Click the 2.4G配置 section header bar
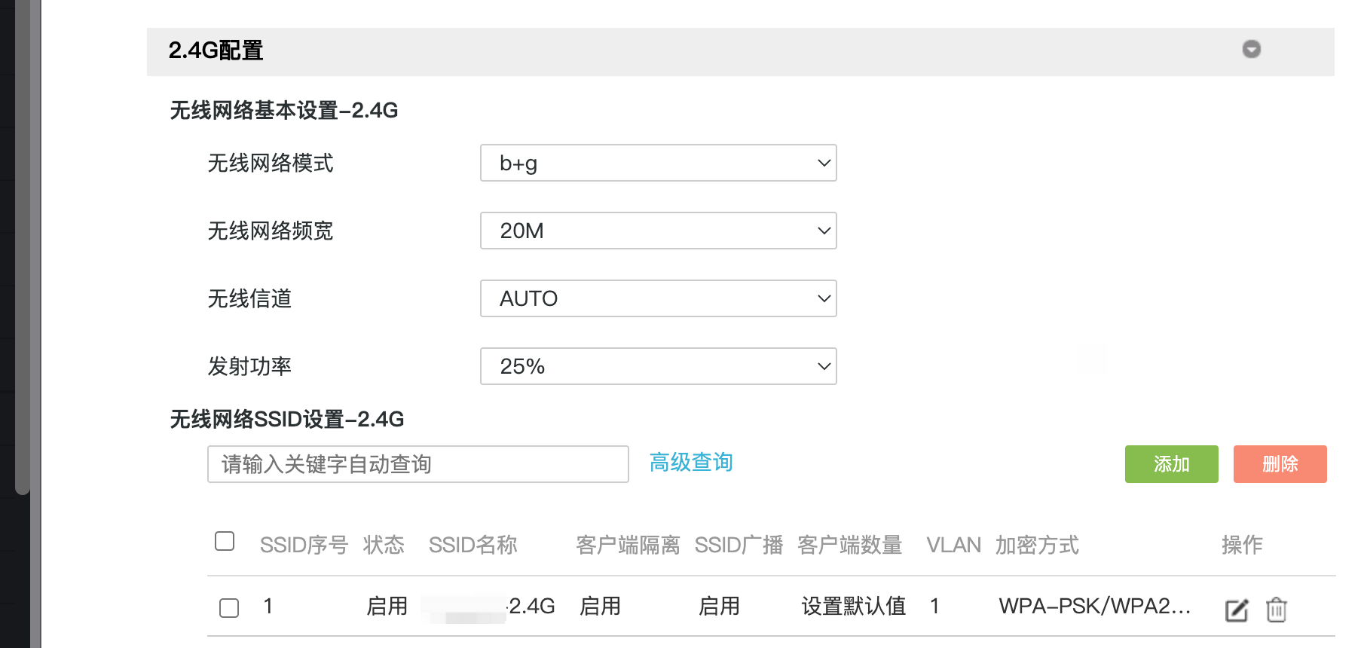 (678, 51)
